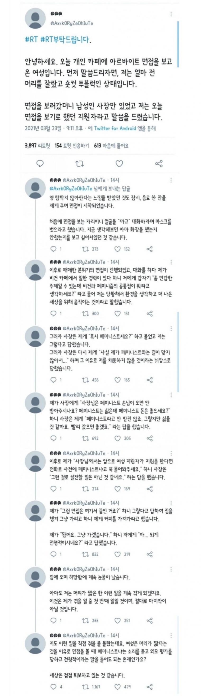Click the retweet icon showing 456 retweets
Viewport: 201px width, 696px height.
tap(85, 380)
